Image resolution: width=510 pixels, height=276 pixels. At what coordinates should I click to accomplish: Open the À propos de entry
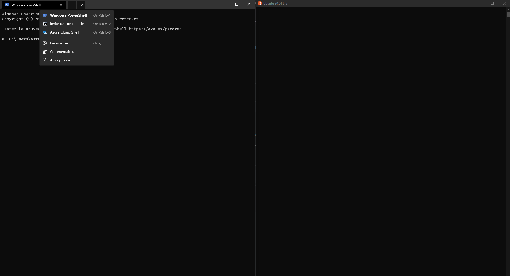pos(60,60)
